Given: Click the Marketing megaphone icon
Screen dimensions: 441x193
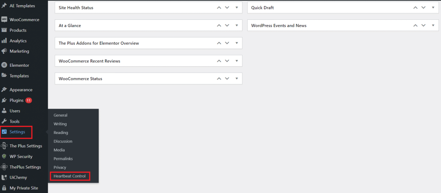Looking at the screenshot, I should tap(4, 51).
